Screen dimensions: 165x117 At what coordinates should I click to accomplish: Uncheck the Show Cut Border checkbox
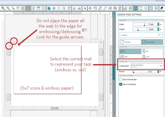[121, 84]
